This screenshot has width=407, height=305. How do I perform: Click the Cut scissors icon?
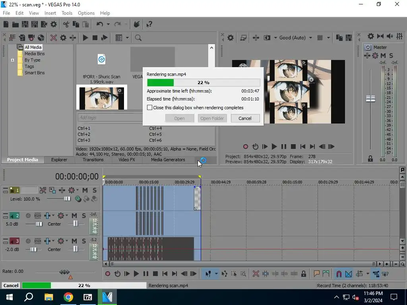[x=66, y=24]
